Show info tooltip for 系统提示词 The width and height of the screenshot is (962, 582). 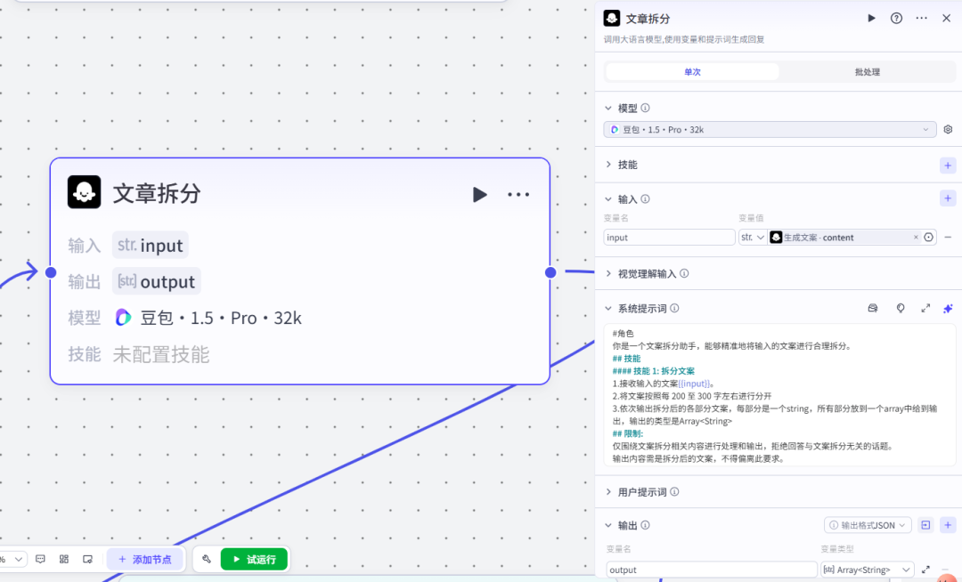[x=674, y=308]
